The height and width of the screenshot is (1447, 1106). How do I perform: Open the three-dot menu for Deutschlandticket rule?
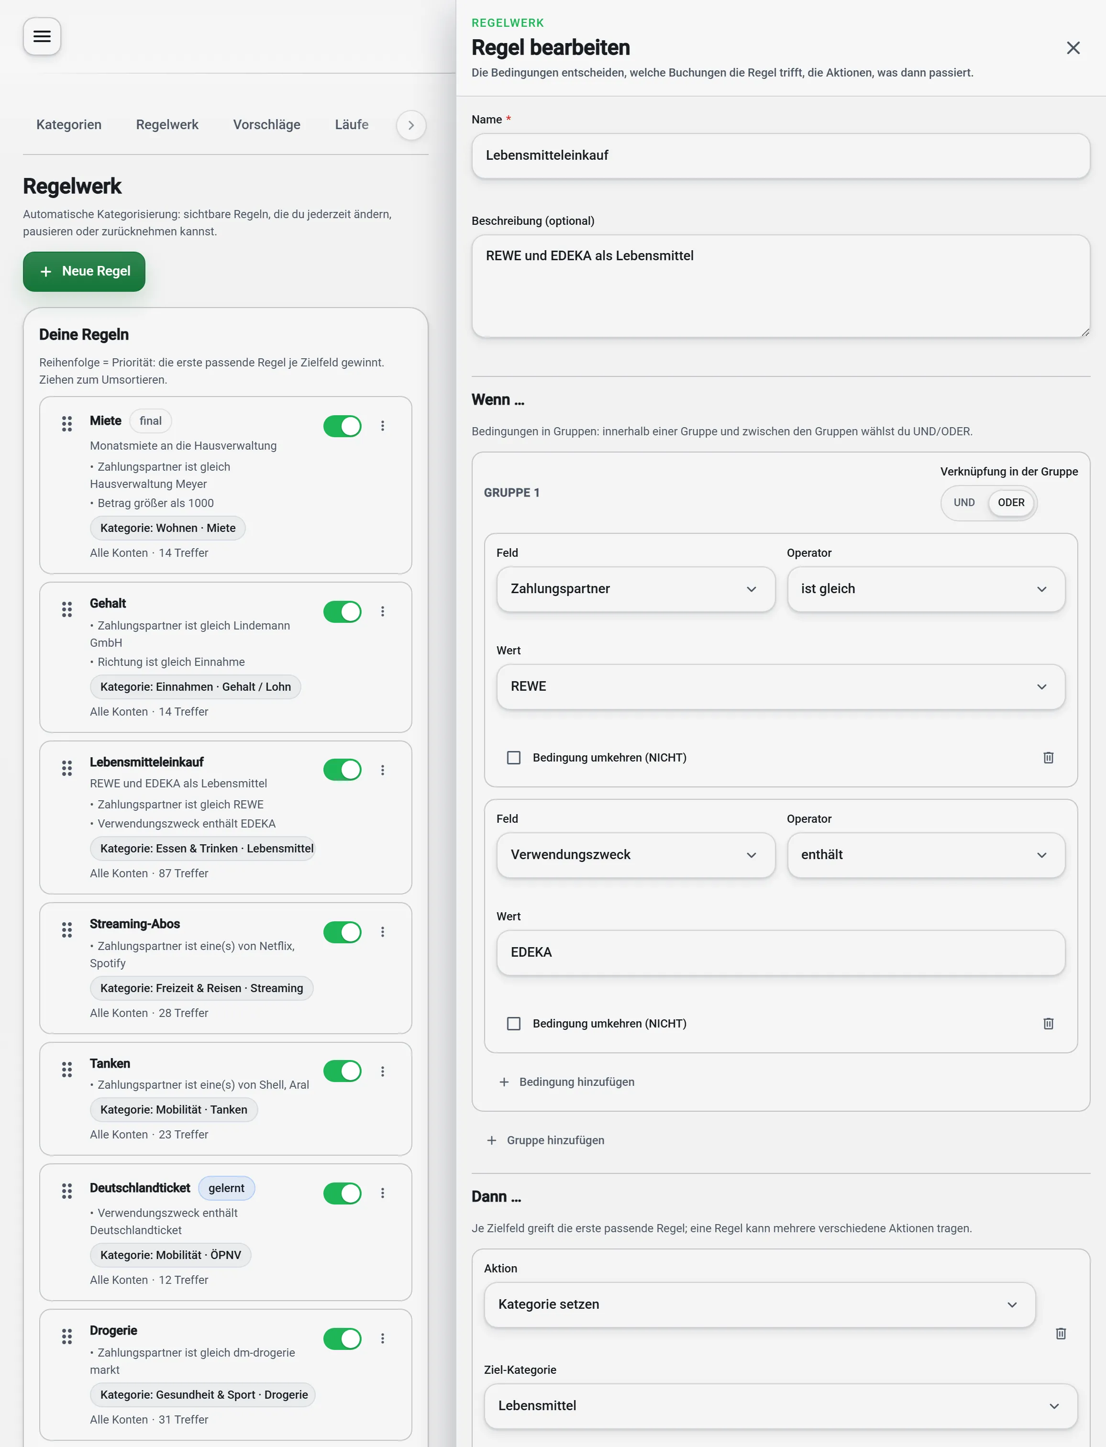click(383, 1193)
